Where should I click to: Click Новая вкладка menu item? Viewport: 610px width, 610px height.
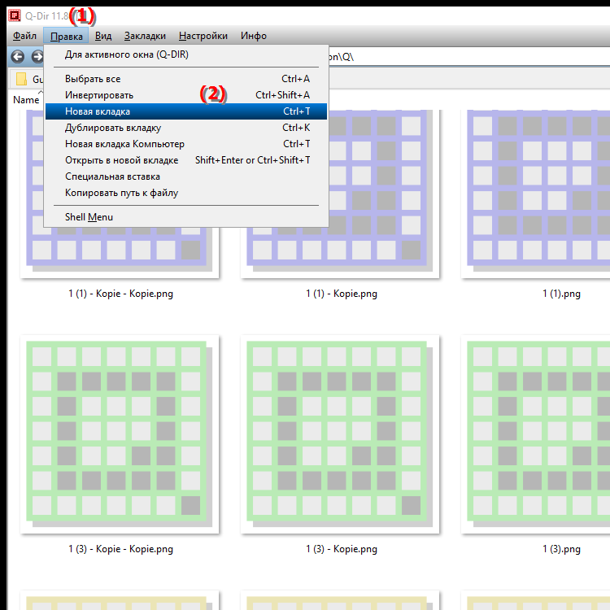tap(98, 111)
